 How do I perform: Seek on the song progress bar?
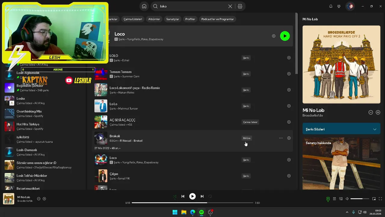point(192,203)
